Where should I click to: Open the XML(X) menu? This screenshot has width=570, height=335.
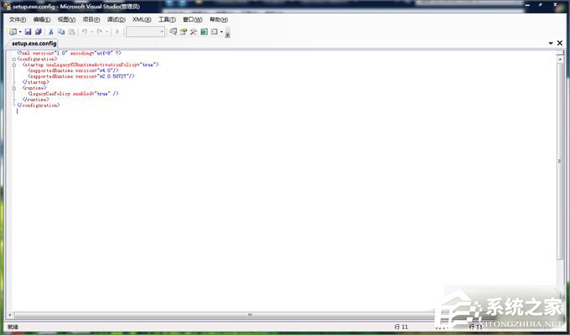coord(142,19)
